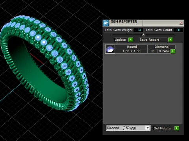
Task: Collapse the panel using round divider arrow
Action: (x=143, y=35)
